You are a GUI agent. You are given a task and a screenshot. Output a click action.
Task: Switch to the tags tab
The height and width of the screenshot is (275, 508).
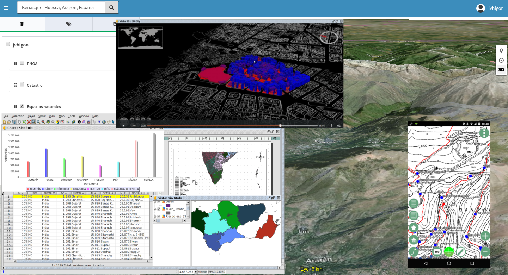[69, 24]
